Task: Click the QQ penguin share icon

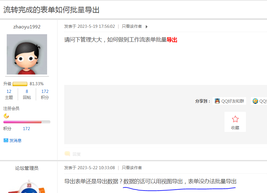Action: 217,101
